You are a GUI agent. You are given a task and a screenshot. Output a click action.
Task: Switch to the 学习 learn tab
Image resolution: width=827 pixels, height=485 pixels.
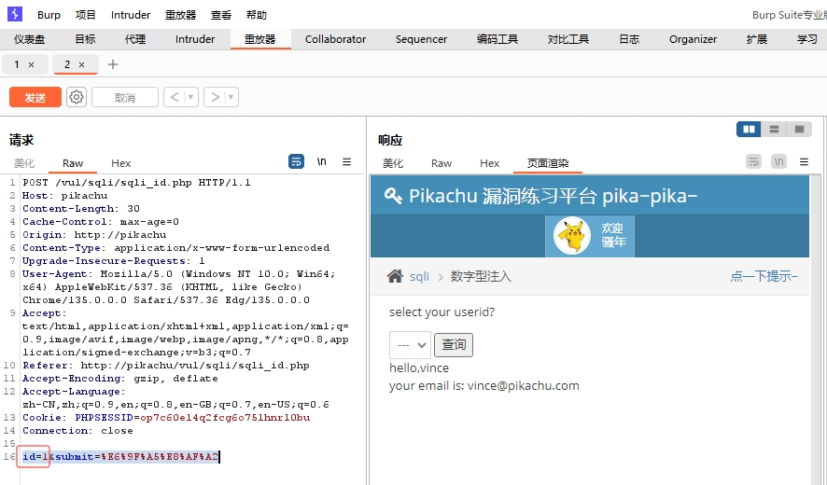click(807, 39)
